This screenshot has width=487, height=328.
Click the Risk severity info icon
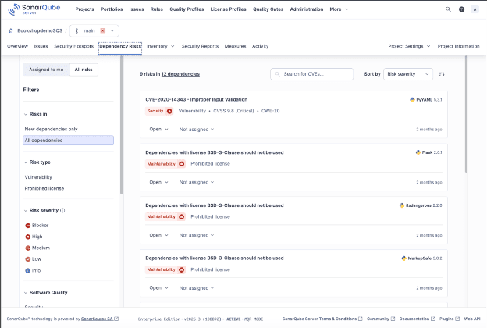62,211
